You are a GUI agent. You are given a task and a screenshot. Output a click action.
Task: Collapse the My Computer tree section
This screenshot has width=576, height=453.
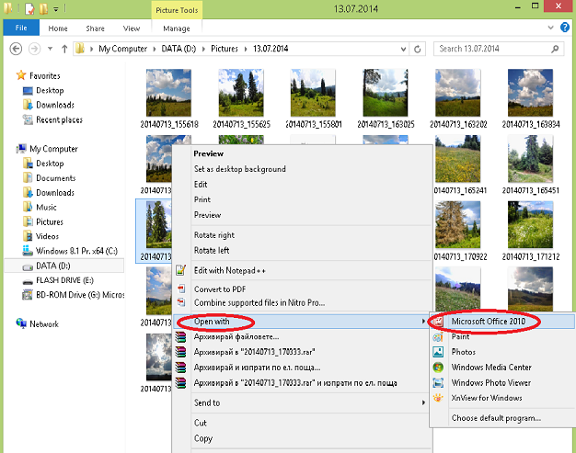coord(9,149)
